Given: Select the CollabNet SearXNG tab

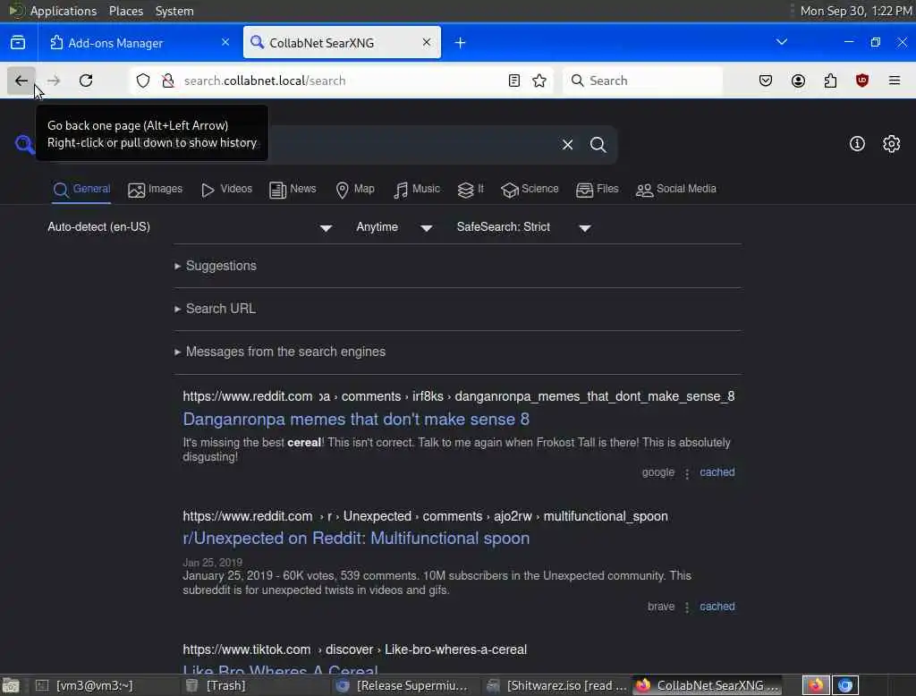Looking at the screenshot, I should point(342,43).
